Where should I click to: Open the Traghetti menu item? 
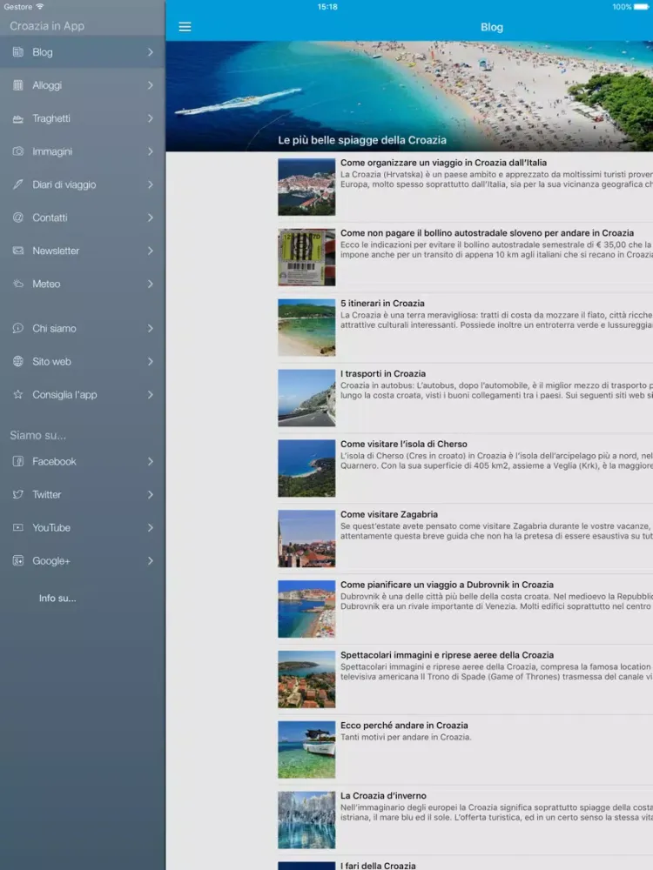(83, 118)
